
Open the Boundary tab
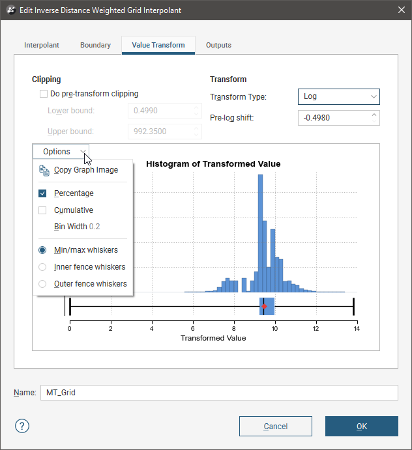[95, 46]
